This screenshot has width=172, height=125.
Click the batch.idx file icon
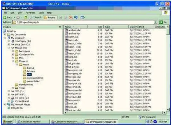[66, 40]
